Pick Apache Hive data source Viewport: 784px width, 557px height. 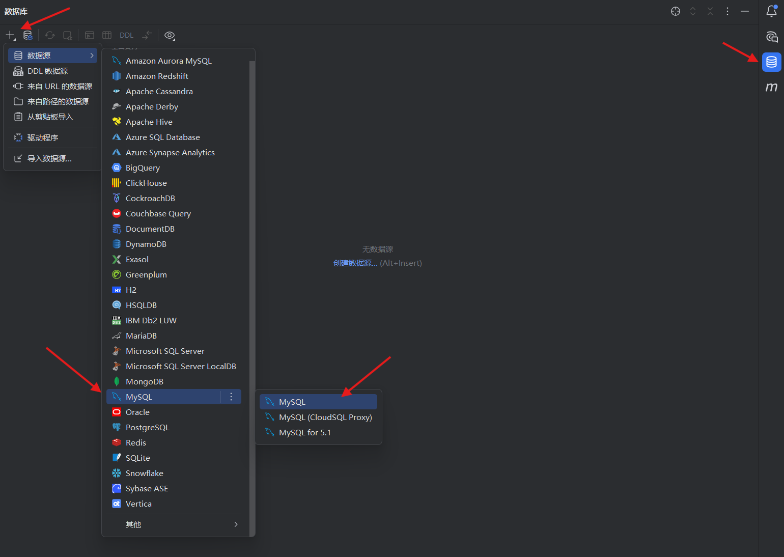pos(174,122)
